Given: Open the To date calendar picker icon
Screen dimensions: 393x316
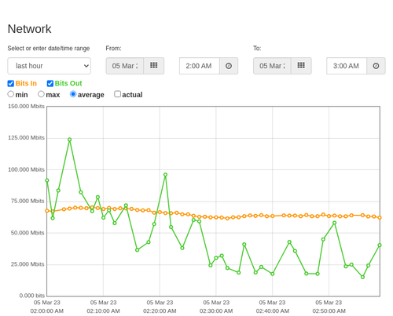Looking at the screenshot, I should pos(301,66).
